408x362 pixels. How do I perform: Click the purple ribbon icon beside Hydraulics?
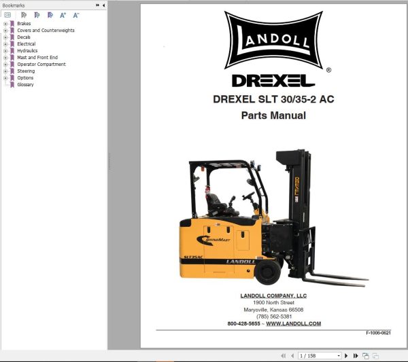pyautogui.click(x=12, y=51)
